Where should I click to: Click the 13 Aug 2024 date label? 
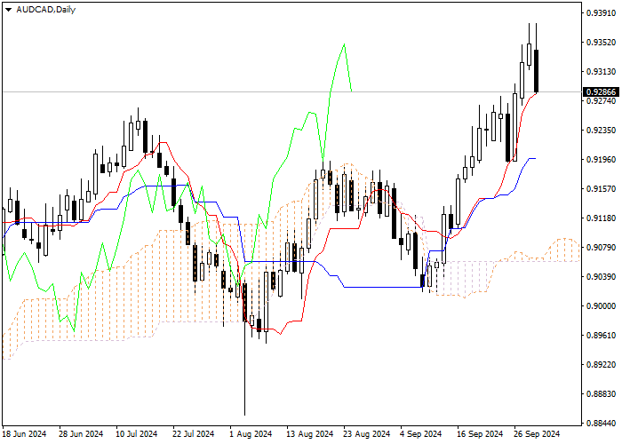click(x=311, y=434)
